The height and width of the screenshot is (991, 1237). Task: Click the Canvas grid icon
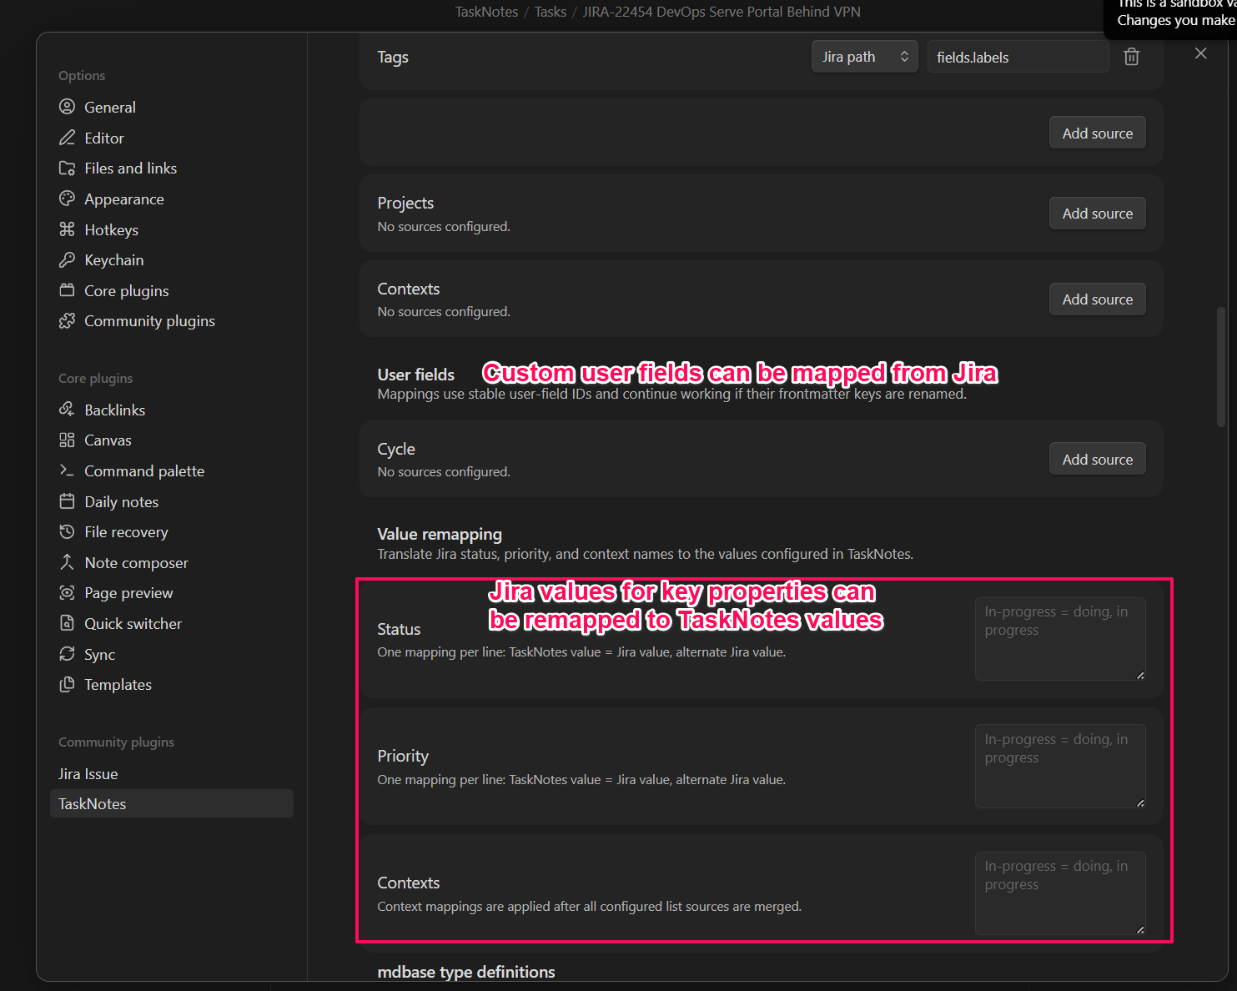[x=67, y=440]
